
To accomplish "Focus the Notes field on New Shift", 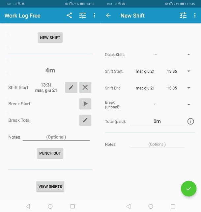I will point(157,144).
